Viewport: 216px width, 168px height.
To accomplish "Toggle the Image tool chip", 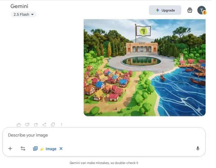I will click(x=48, y=149).
